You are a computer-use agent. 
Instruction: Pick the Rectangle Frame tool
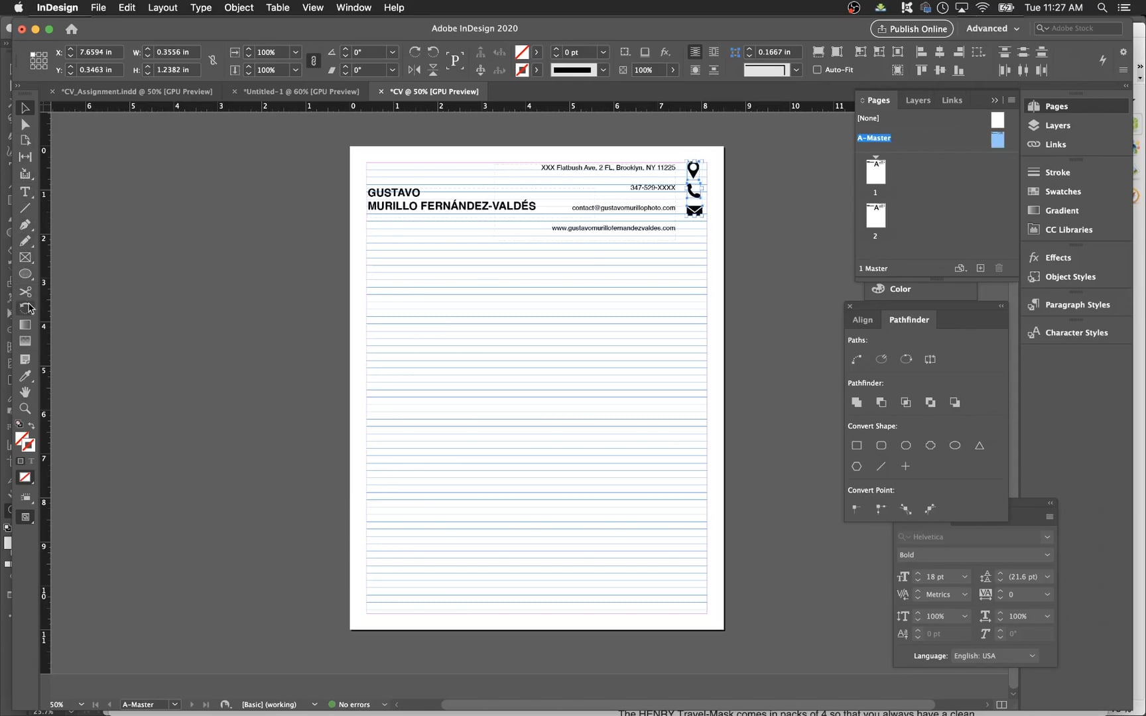click(25, 257)
